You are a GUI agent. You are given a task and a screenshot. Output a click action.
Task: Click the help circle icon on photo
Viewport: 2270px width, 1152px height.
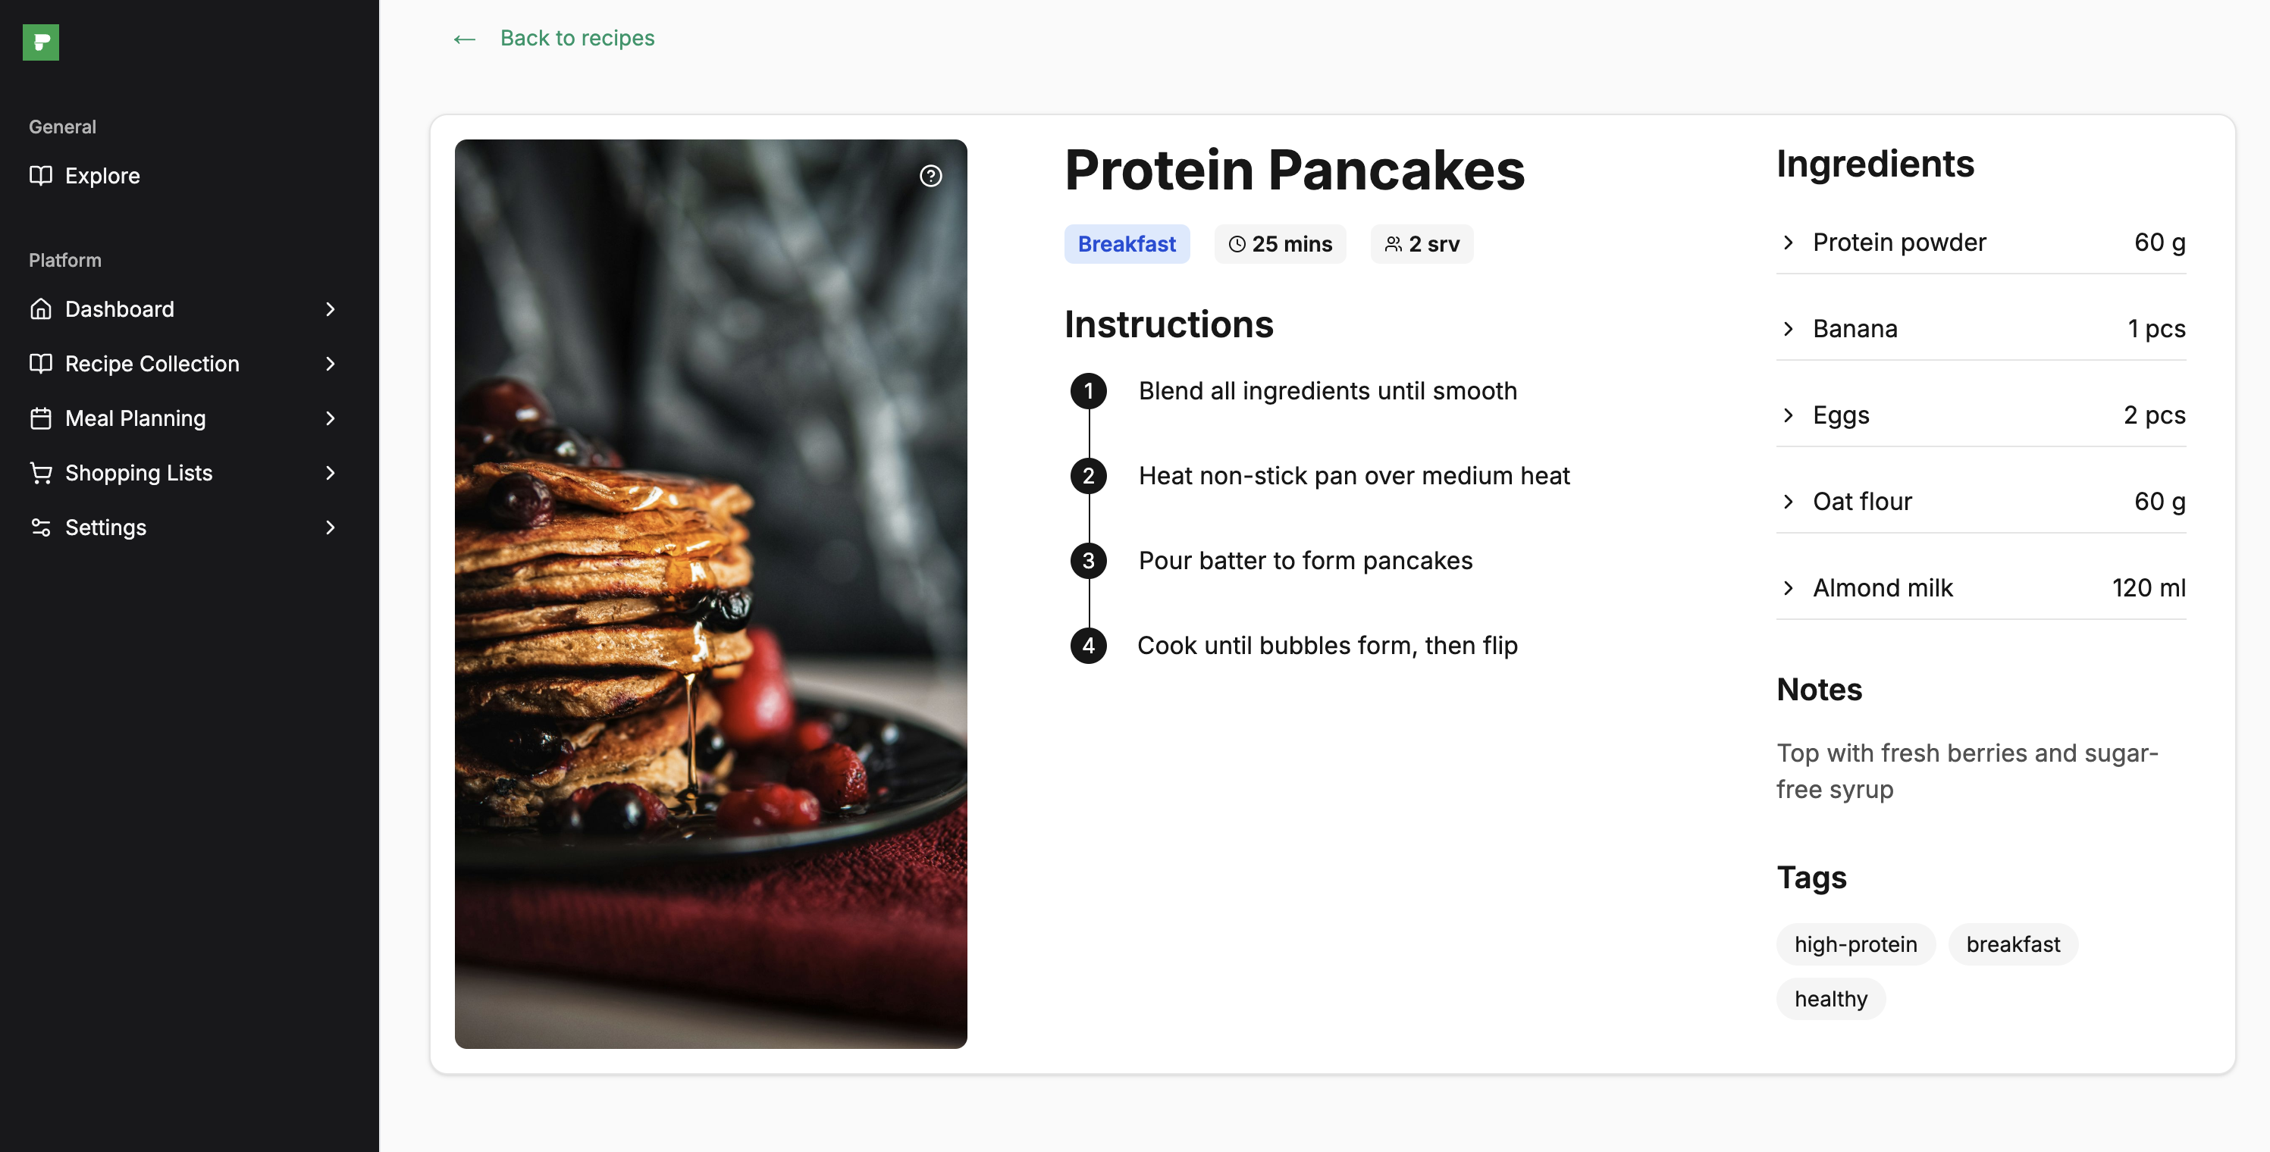pyautogui.click(x=930, y=177)
